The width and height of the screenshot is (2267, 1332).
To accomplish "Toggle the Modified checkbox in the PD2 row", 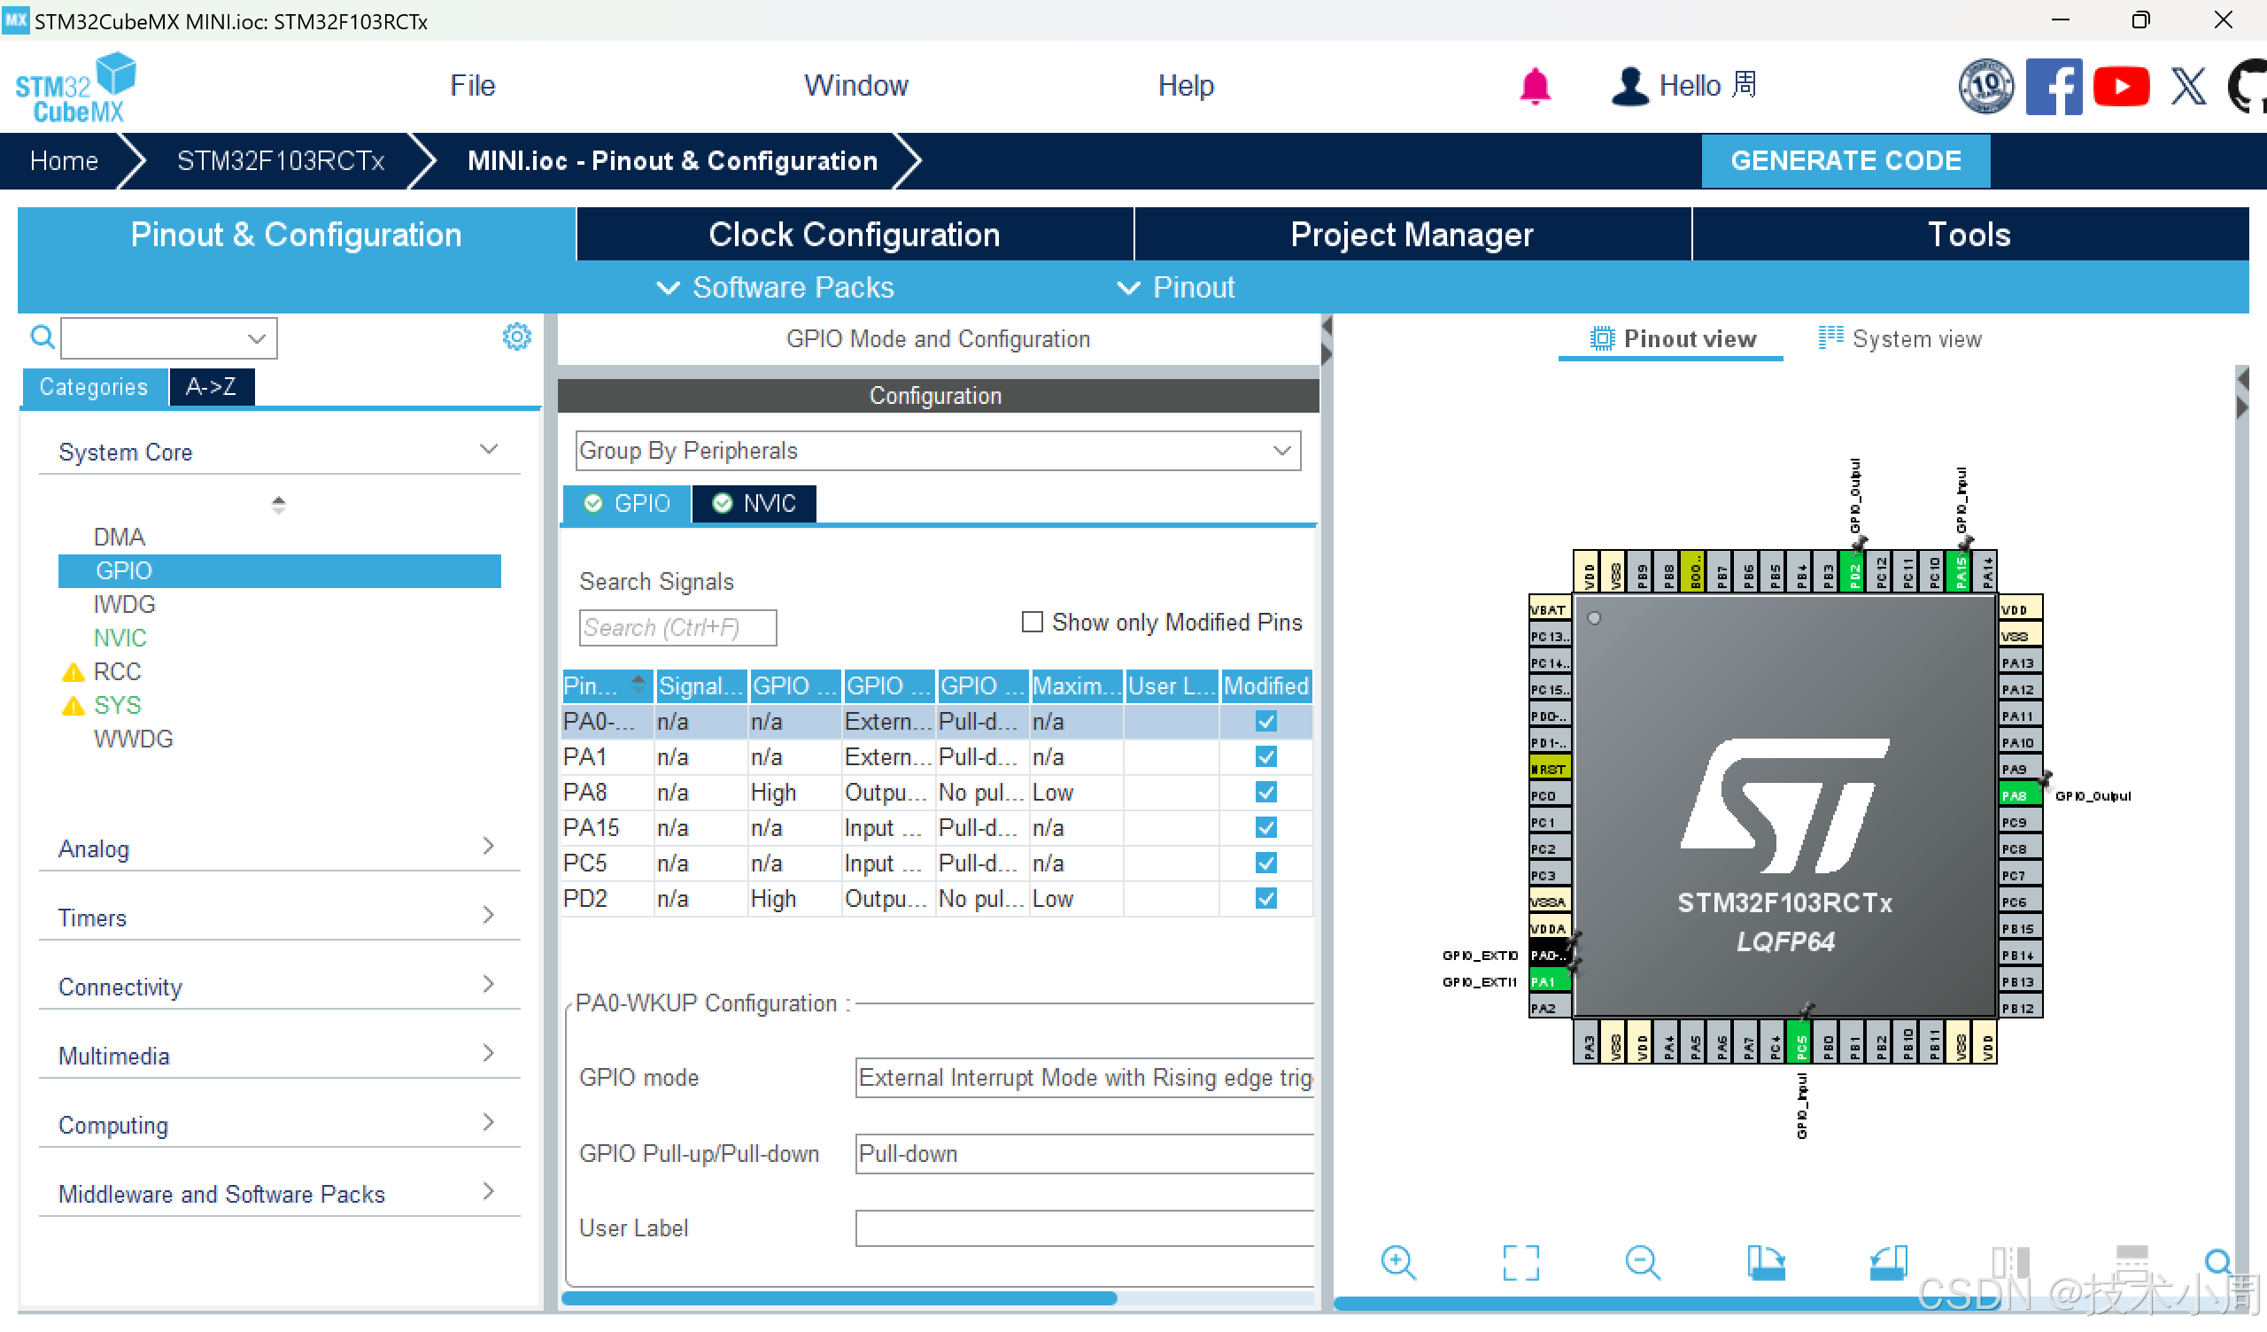I will coord(1265,898).
